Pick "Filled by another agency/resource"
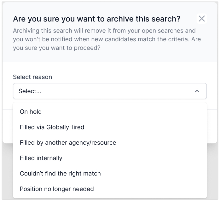220x201 pixels. (x=68, y=143)
